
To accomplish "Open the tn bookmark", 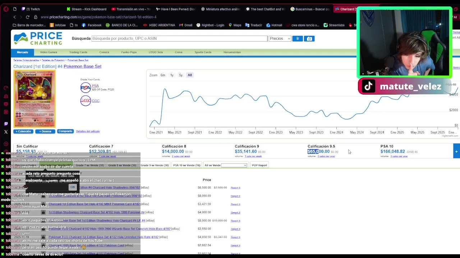I will [74, 25].
